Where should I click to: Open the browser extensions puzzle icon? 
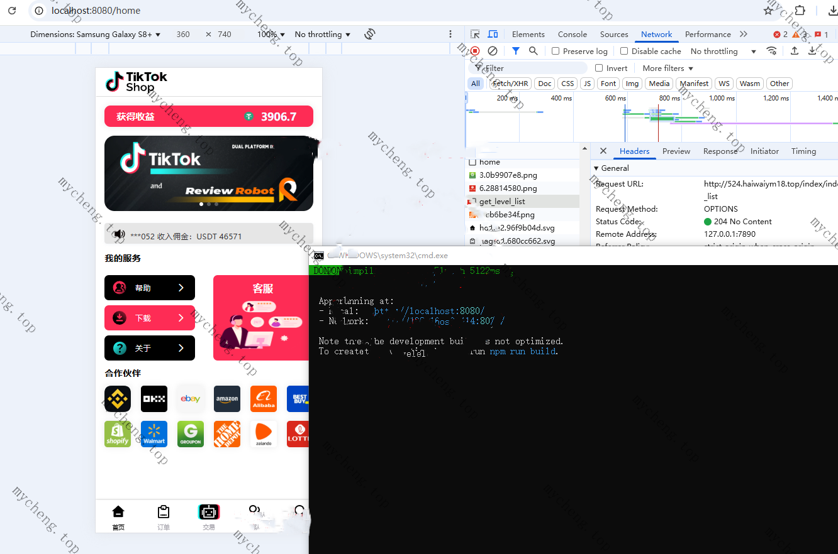tap(800, 11)
